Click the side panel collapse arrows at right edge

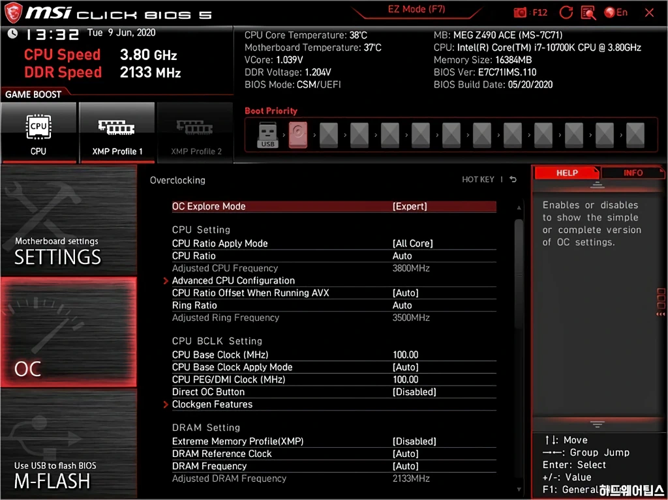(661, 302)
